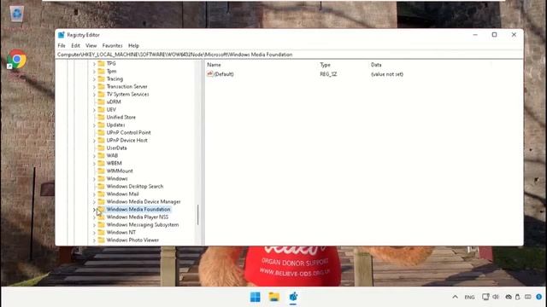Open the Edit menu
Image resolution: width=547 pixels, height=307 pixels.
[75, 45]
